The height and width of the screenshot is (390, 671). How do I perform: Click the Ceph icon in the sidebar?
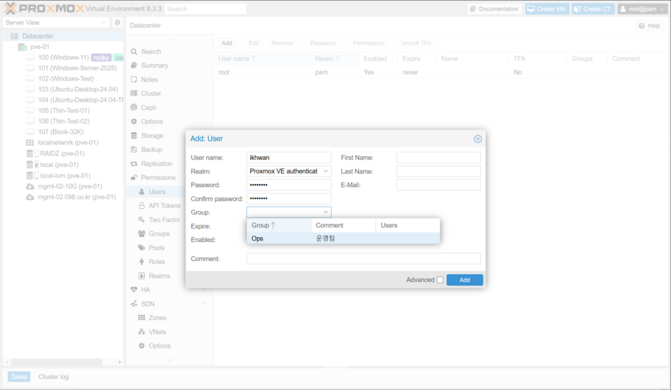point(134,107)
